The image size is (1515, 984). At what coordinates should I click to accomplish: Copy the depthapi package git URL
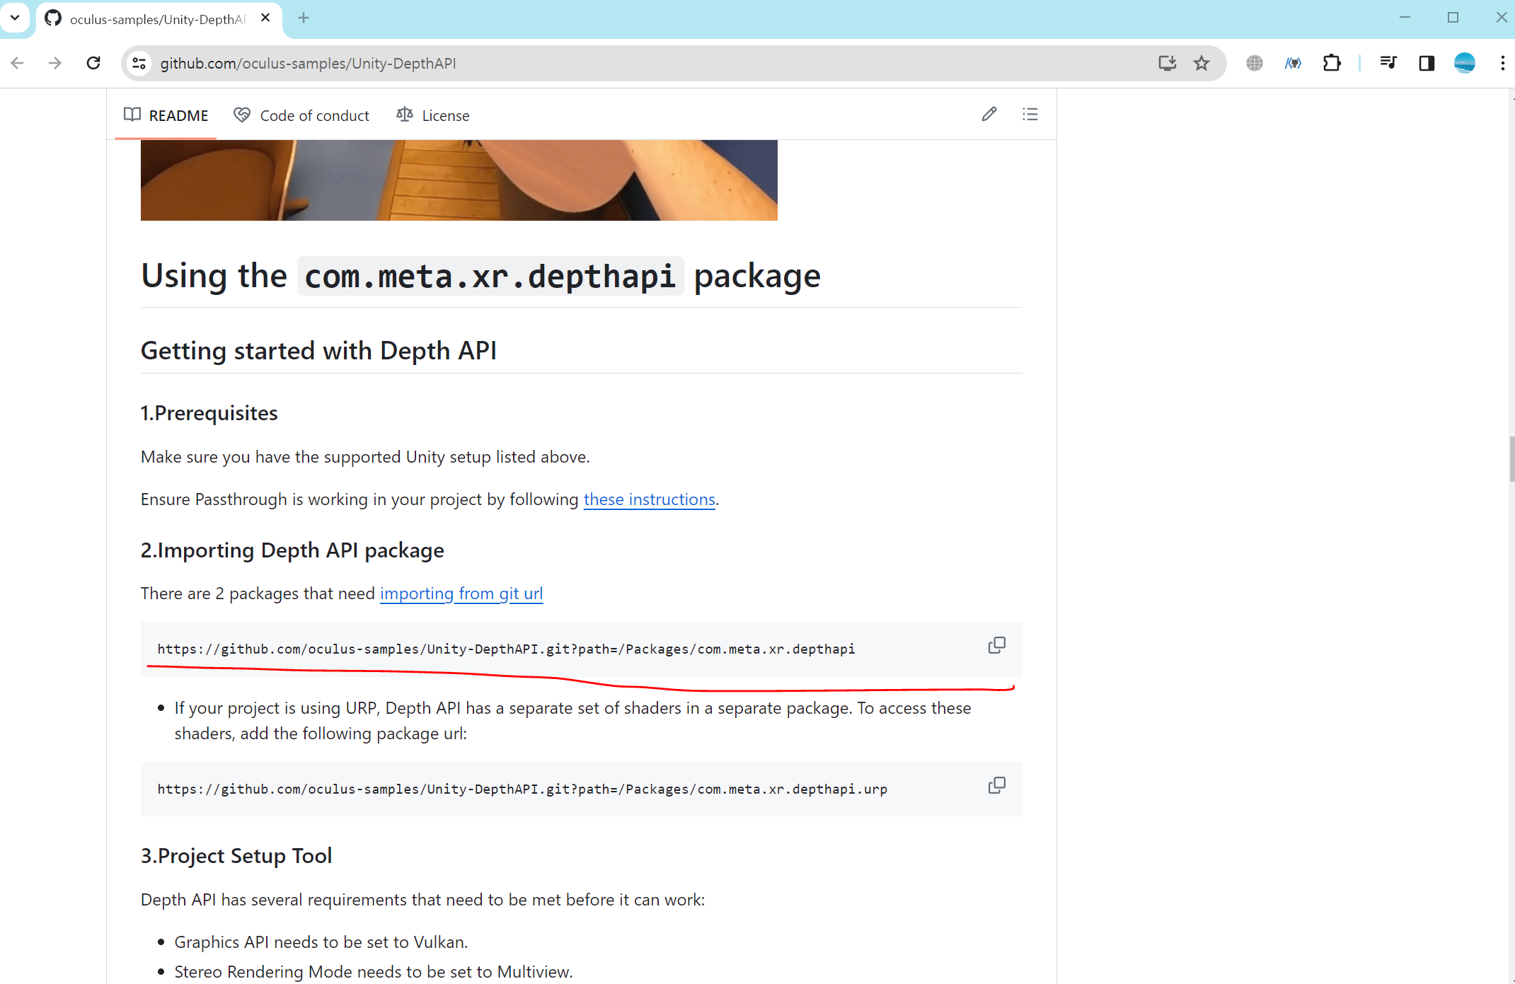[x=996, y=645]
